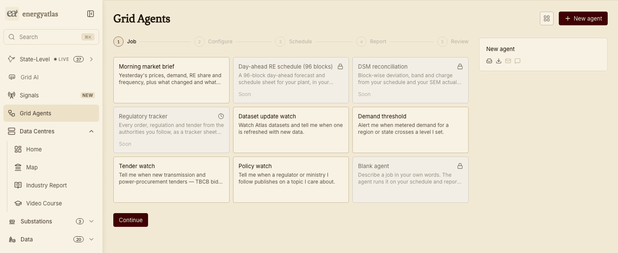
Task: Select the Morning market brief job card
Action: click(x=171, y=80)
